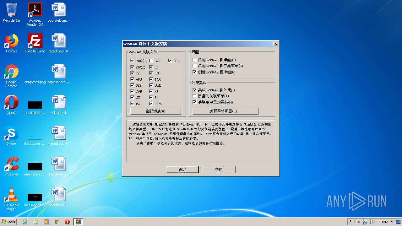
Task: Select officialcours... document icon
Action: (x=59, y=166)
